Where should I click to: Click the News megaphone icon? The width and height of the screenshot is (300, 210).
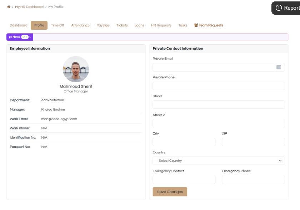(x=10, y=37)
